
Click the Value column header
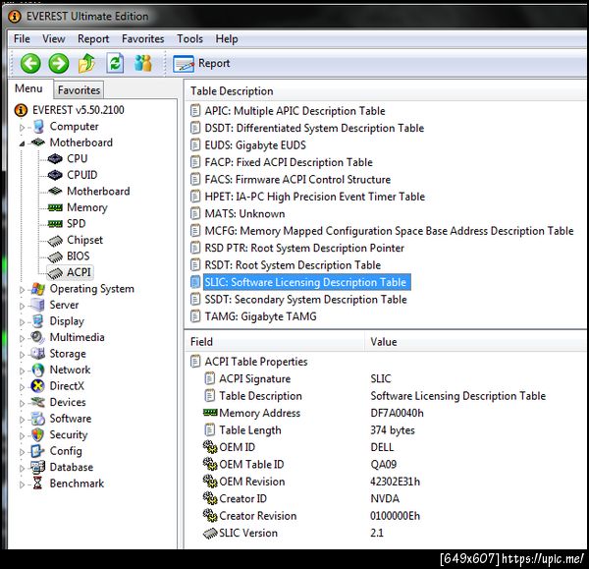475,341
